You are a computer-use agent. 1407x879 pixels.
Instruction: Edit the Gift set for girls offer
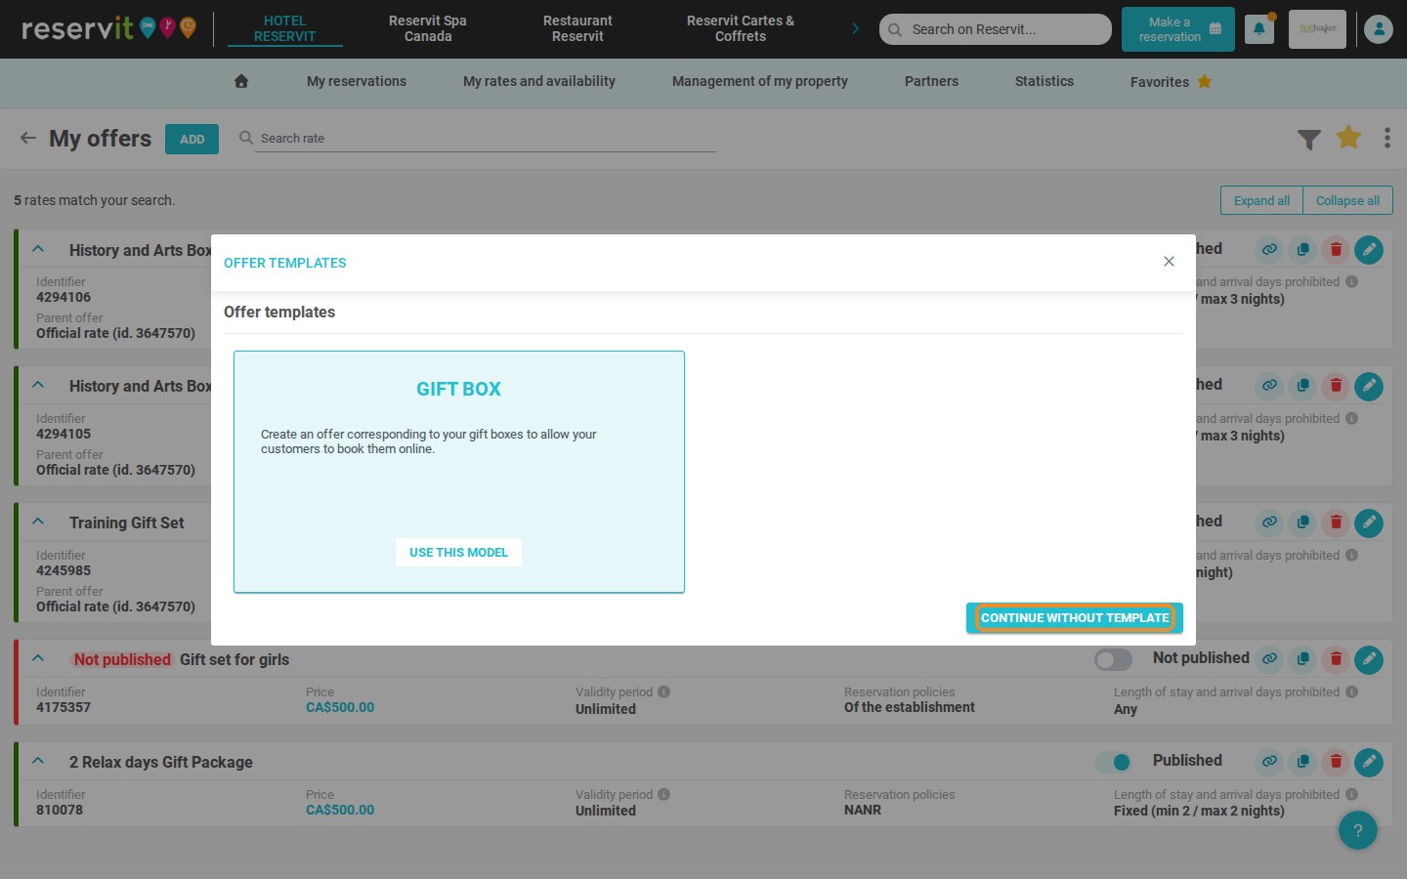[x=1369, y=659]
